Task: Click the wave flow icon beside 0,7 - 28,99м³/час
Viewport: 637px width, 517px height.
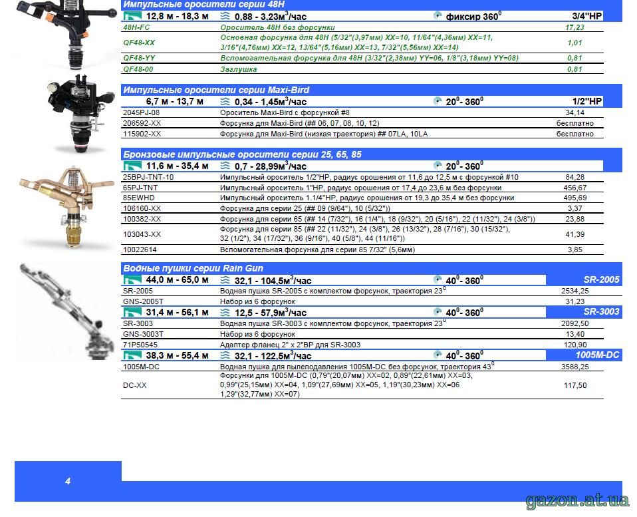Action: (x=225, y=166)
